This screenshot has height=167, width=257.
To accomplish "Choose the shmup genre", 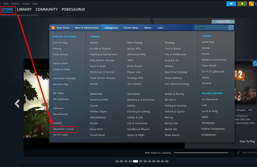I will point(94,84).
